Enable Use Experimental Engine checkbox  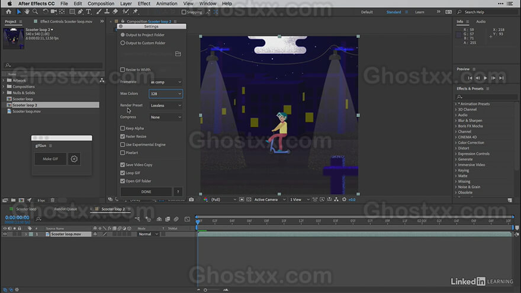123,144
